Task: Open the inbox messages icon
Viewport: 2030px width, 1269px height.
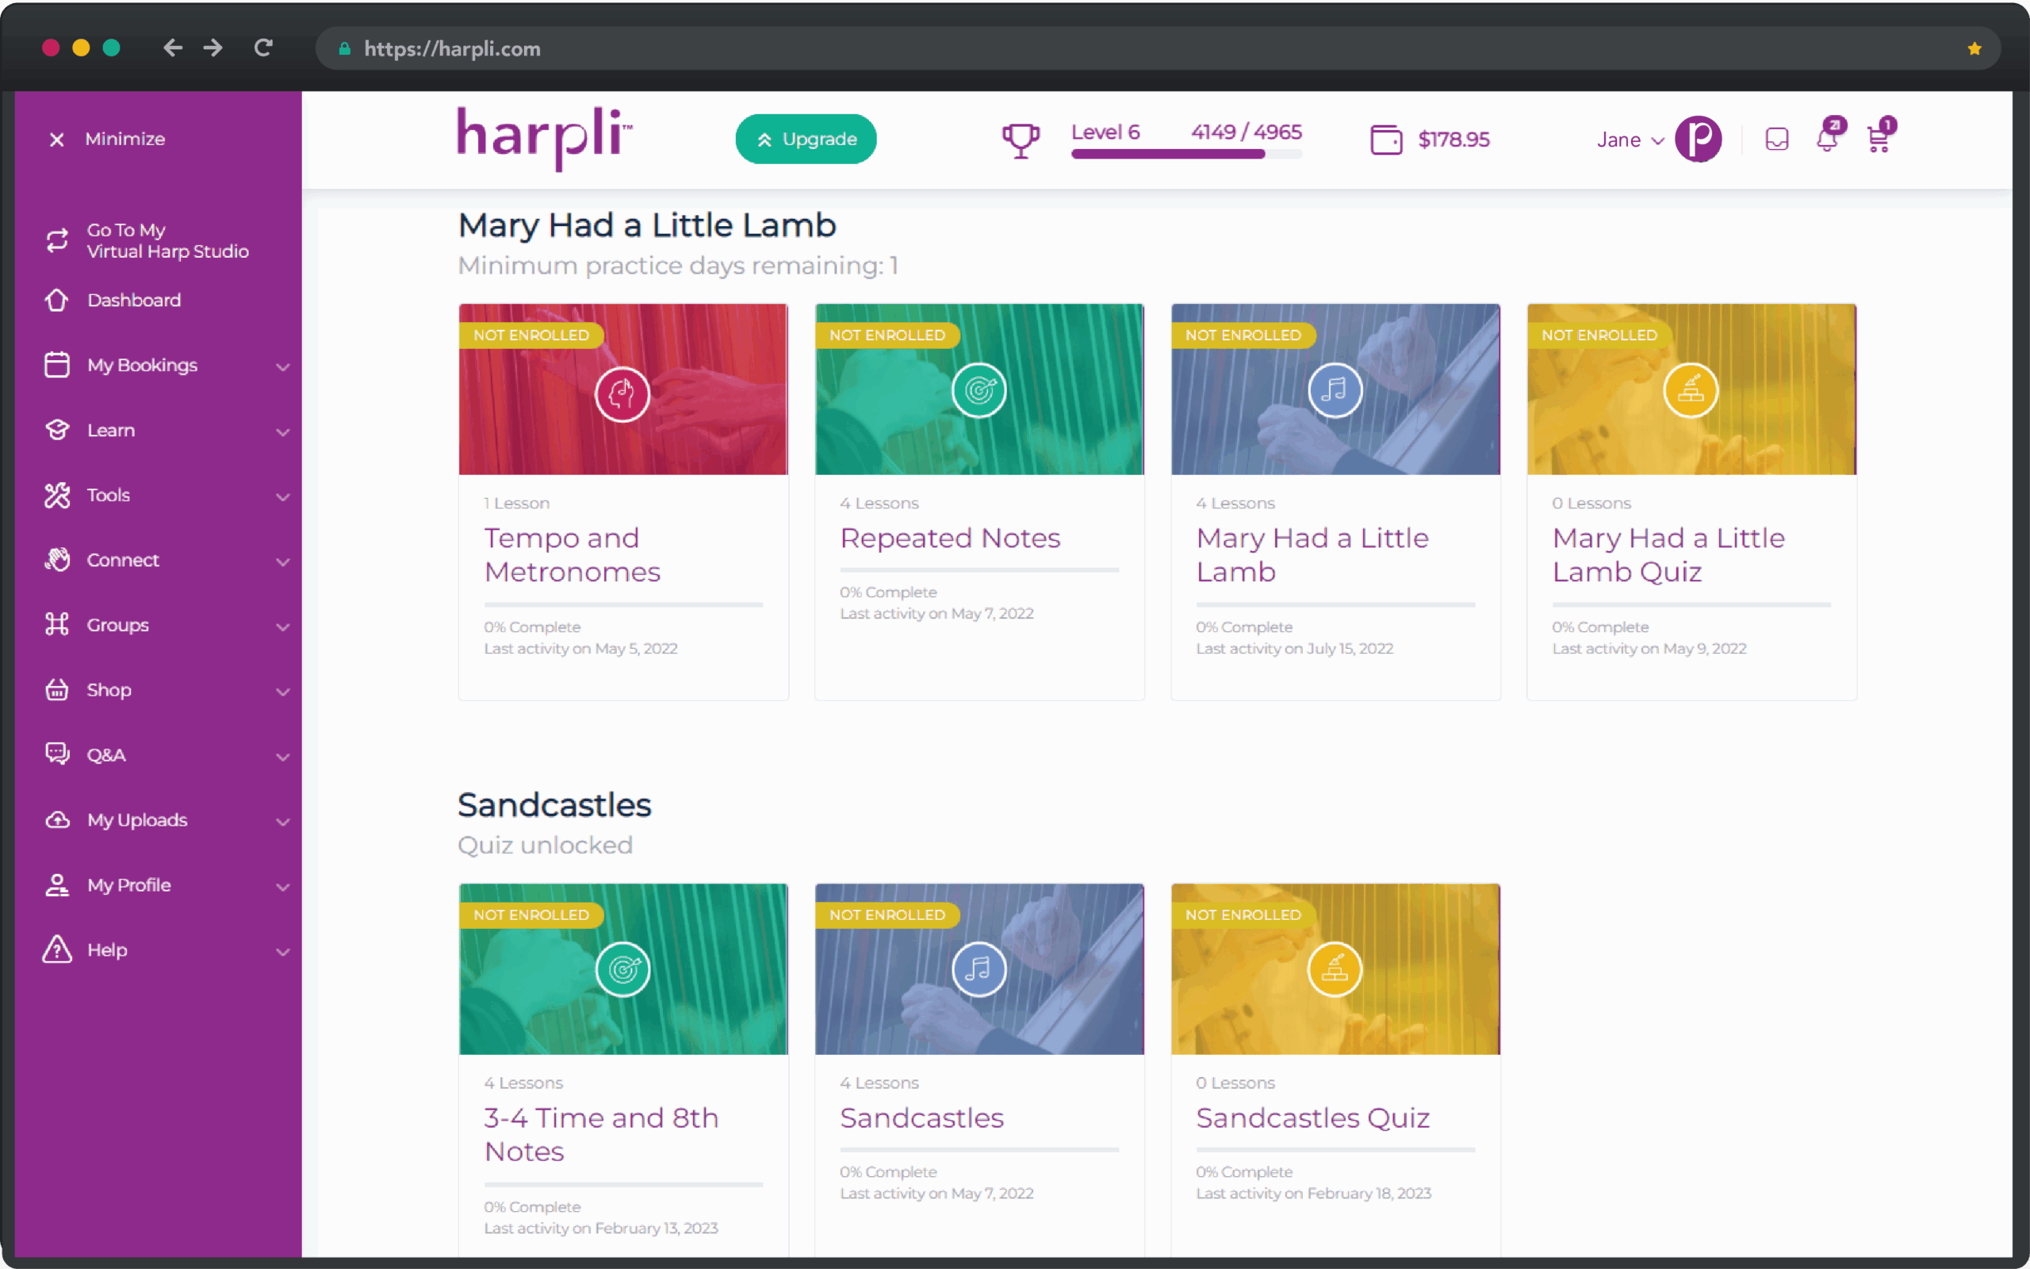Action: [x=1777, y=140]
